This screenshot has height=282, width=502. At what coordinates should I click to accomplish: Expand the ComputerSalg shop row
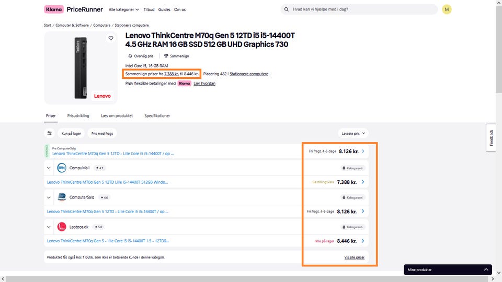point(49,197)
